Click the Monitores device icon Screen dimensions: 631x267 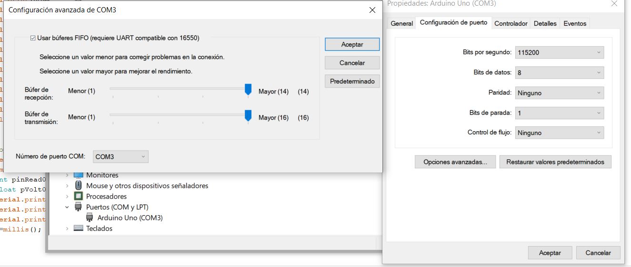pos(79,175)
